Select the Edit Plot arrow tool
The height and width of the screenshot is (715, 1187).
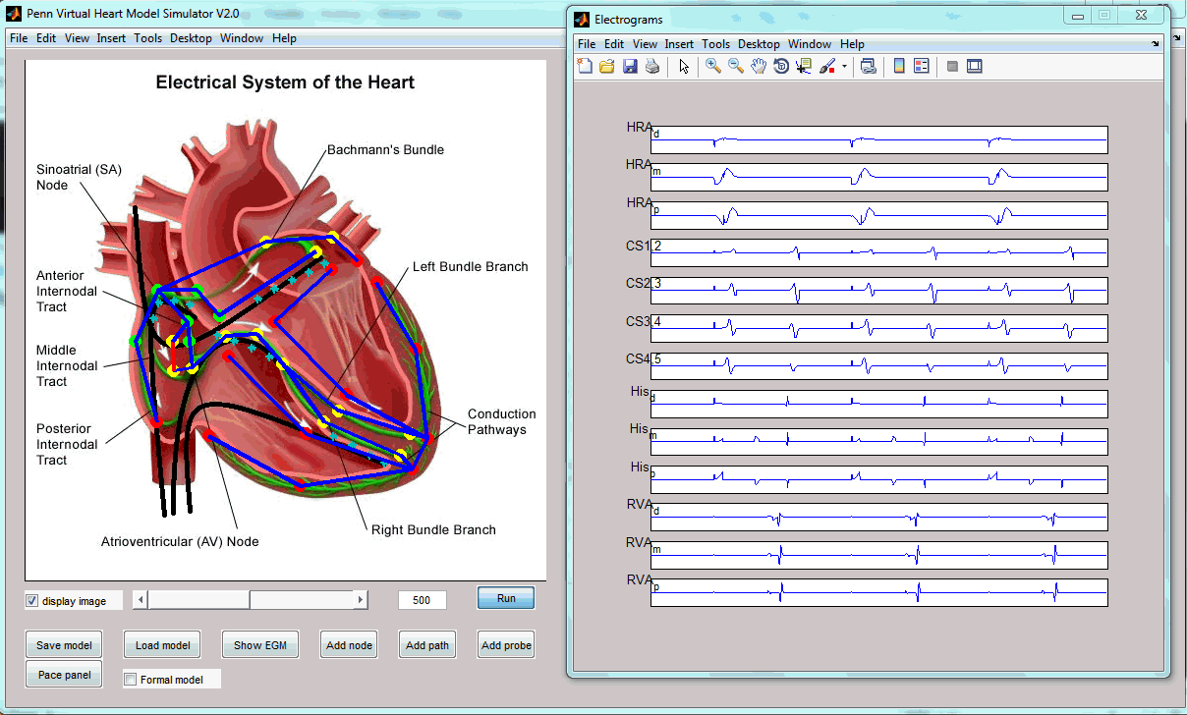[x=684, y=67]
